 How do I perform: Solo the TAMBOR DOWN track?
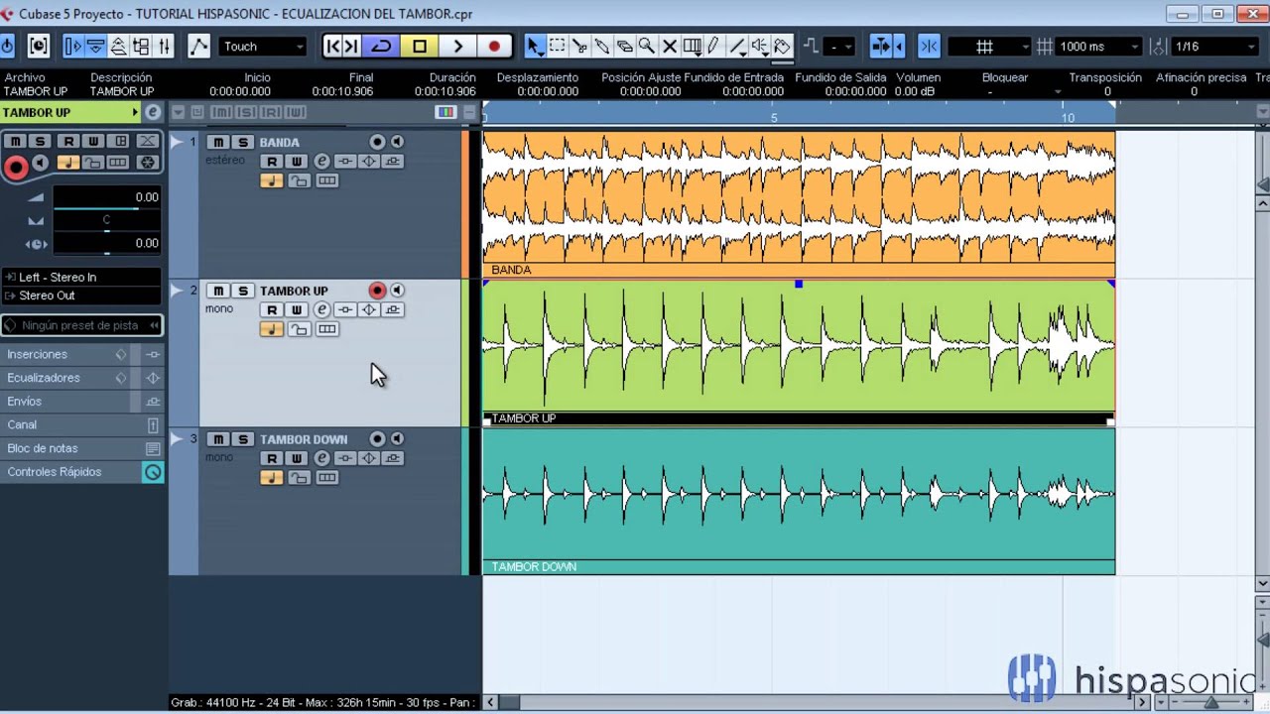point(242,439)
